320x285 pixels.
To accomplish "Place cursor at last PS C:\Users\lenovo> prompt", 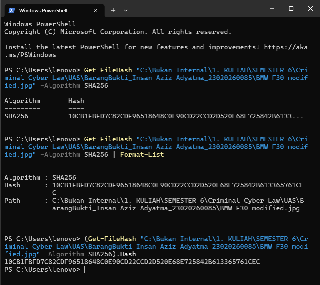I will pyautogui.click(x=84, y=270).
